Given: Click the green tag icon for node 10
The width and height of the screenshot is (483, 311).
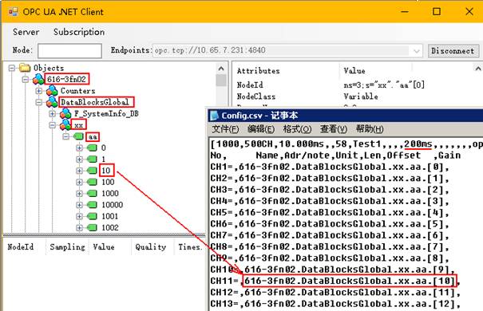Looking at the screenshot, I should pos(92,171).
